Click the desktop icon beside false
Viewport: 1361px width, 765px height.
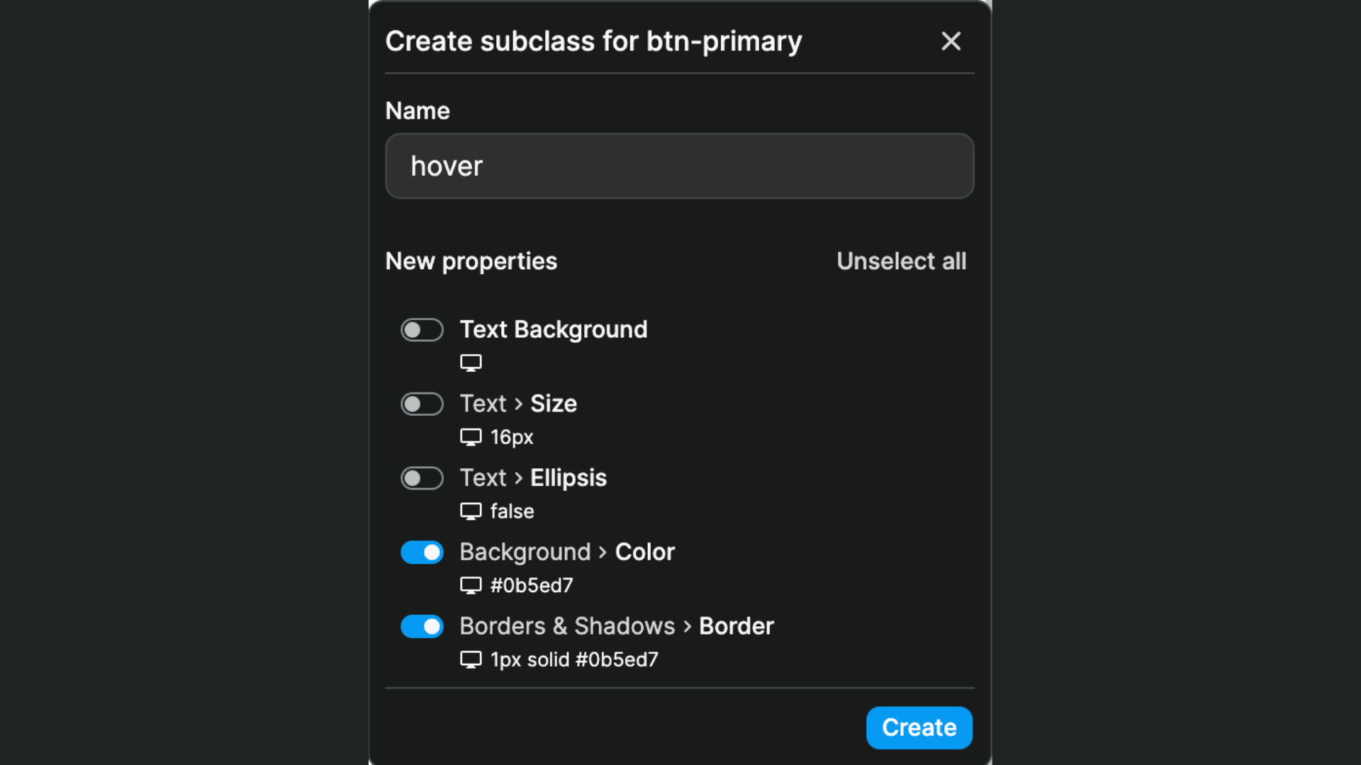click(471, 511)
